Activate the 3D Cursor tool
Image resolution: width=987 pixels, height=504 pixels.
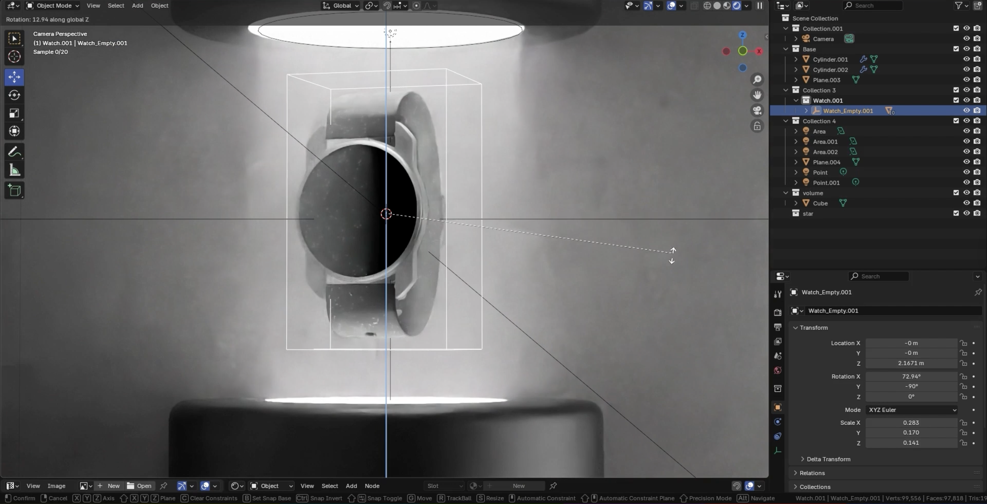click(14, 57)
